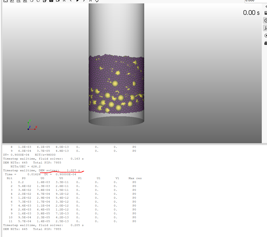The height and width of the screenshot is (237, 267).
Task: Open the checkered visibility options icon
Action: (266, 13)
